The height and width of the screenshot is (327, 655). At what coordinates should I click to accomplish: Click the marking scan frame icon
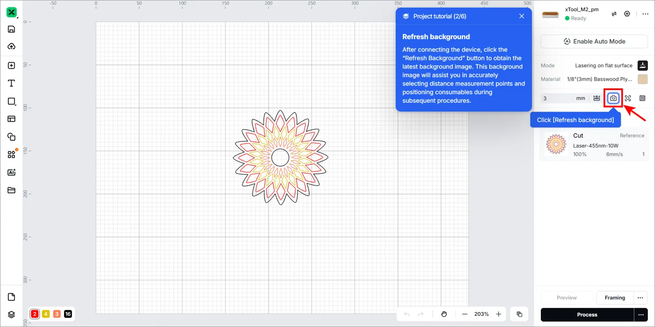point(628,98)
